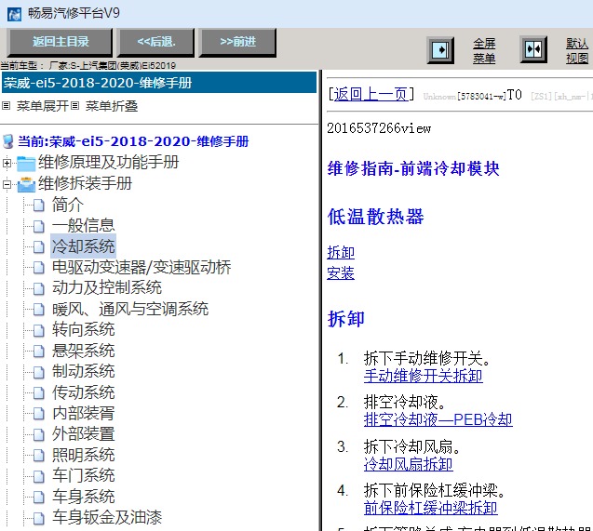Screen dimensions: 593x531
Task: Open the 全屏菜单 label
Action: [484, 50]
